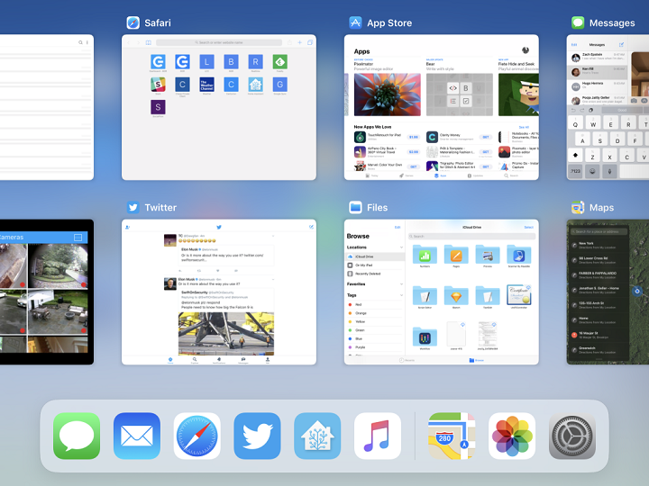Open the Browse tab in Files
Screen dimensions: 649x486
click(477, 360)
